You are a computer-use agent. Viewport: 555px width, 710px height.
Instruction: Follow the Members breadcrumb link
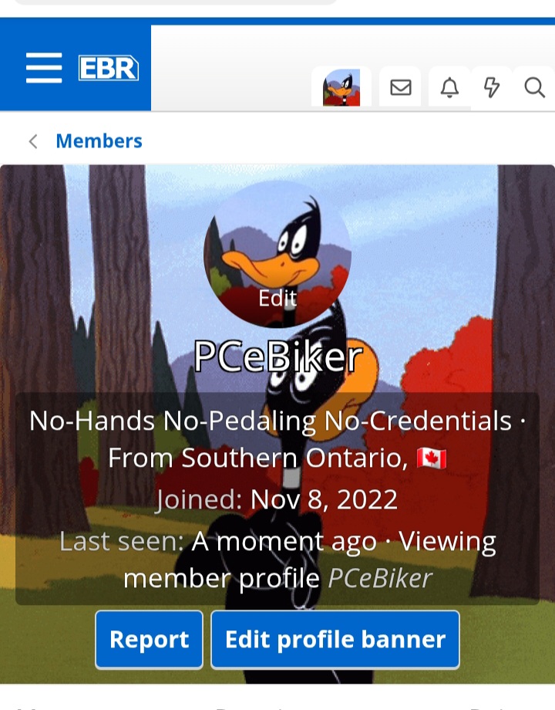[x=99, y=140]
